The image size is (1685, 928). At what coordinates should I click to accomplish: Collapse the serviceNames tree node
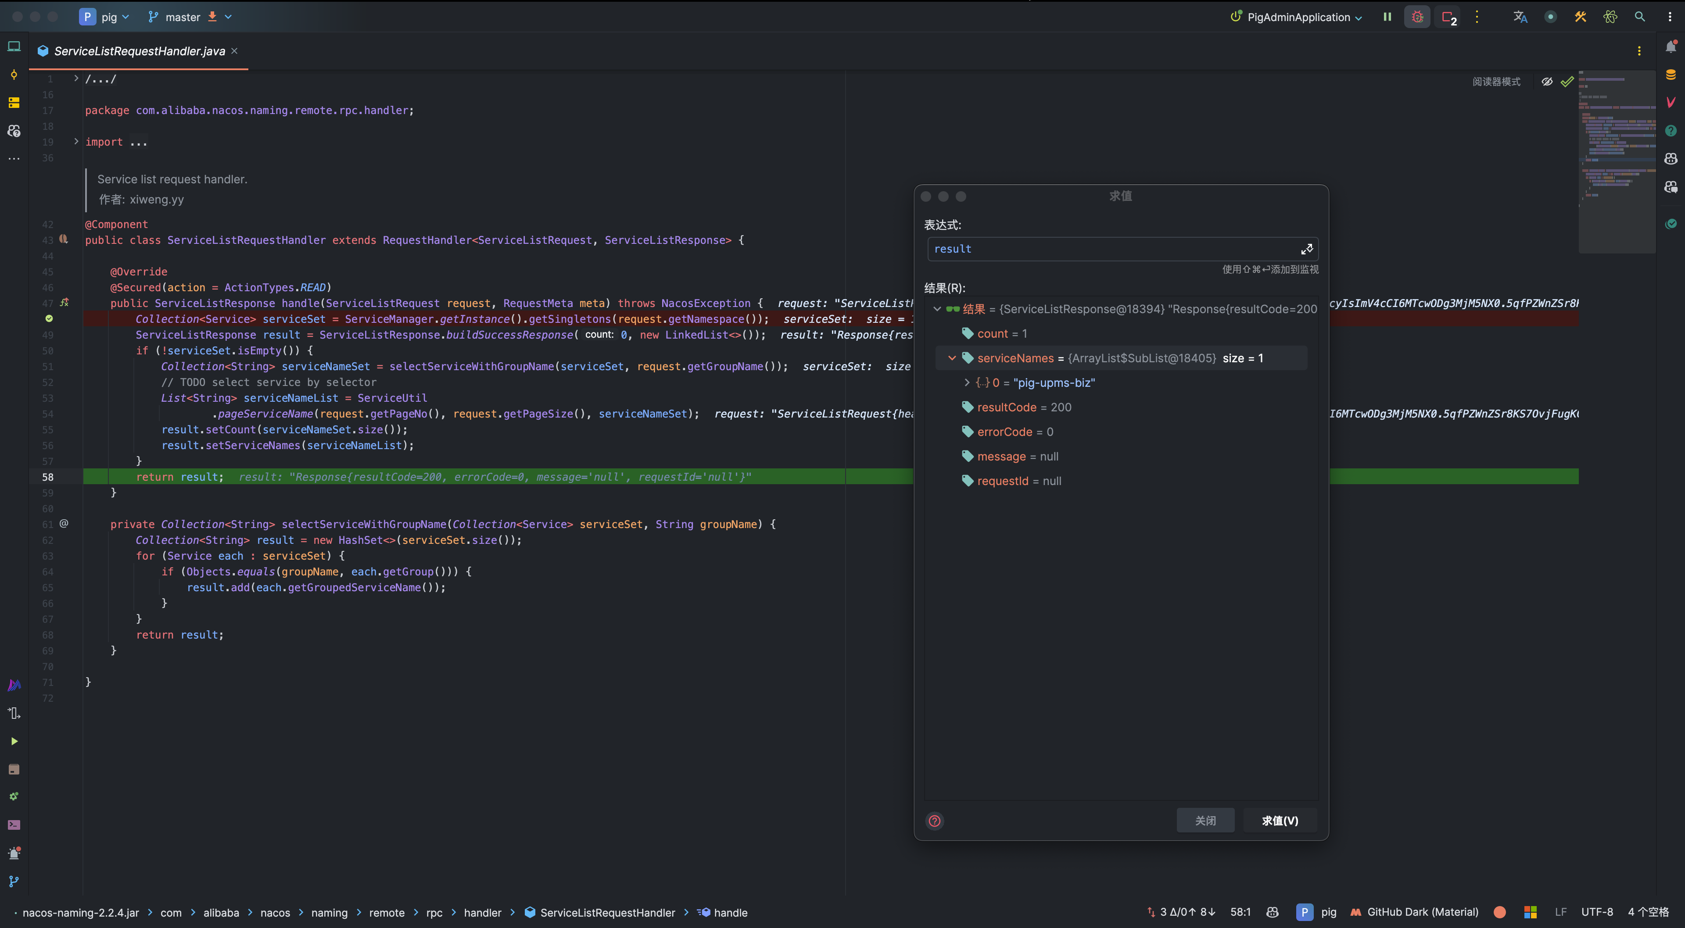(x=952, y=358)
